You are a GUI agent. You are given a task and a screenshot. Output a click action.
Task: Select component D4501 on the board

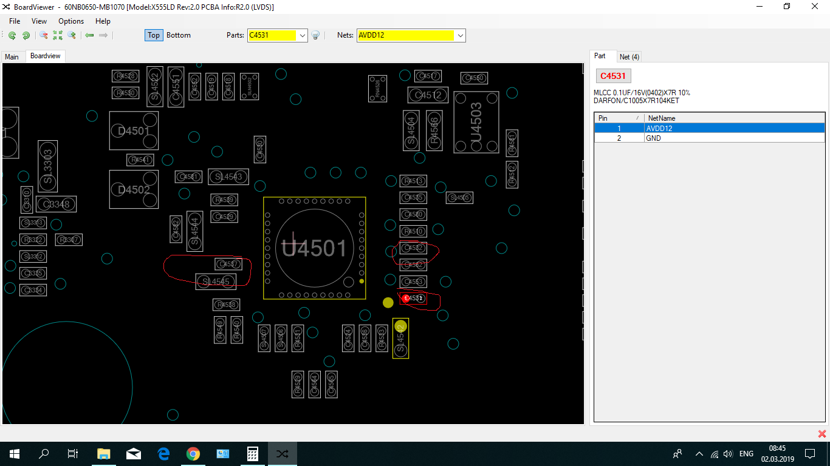click(x=134, y=130)
